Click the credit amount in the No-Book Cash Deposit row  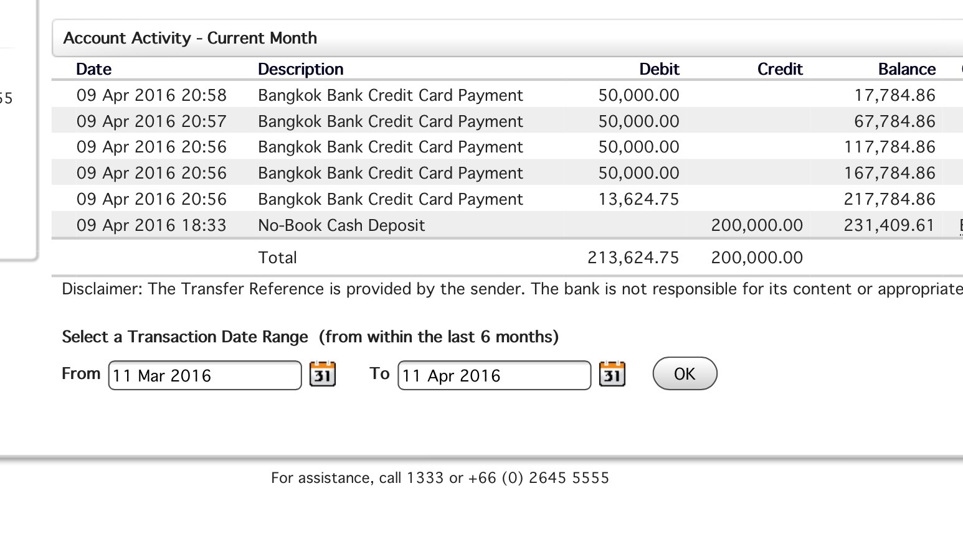(757, 225)
